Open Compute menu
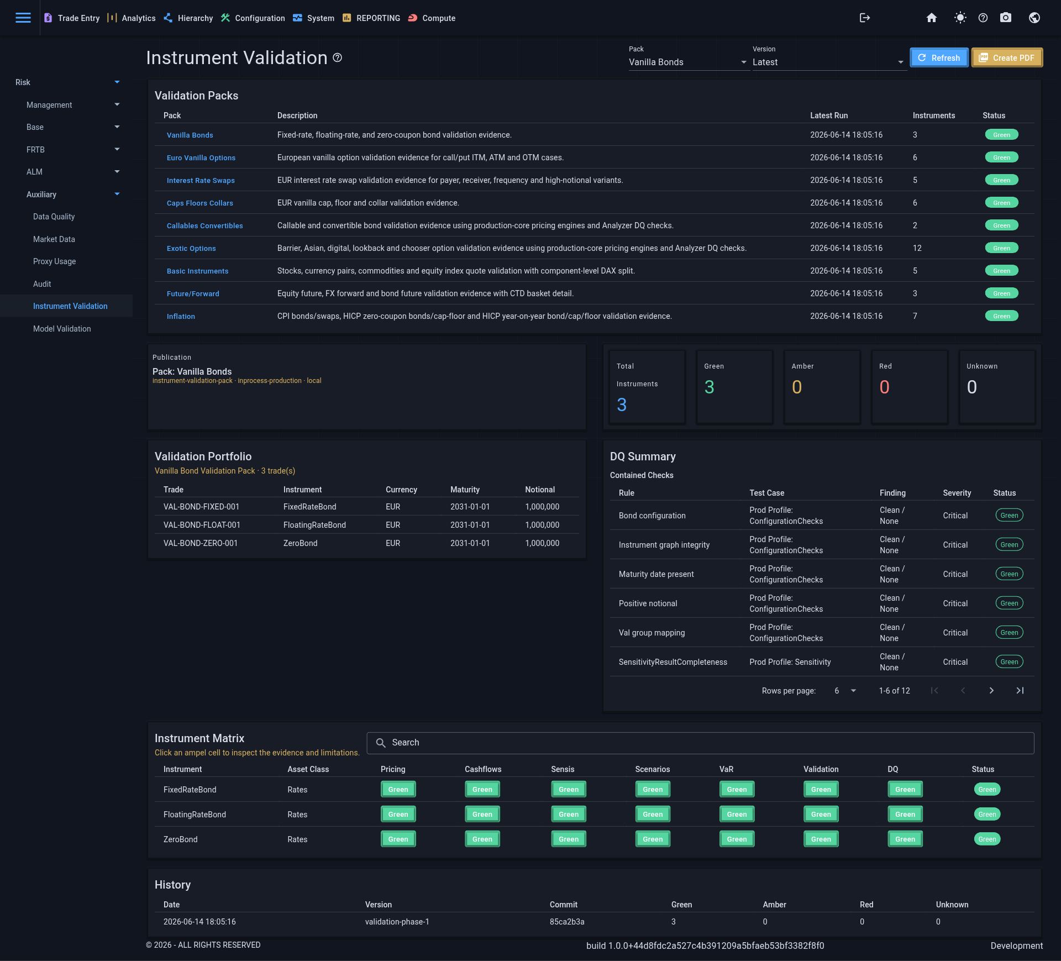This screenshot has width=1061, height=961. [x=432, y=18]
